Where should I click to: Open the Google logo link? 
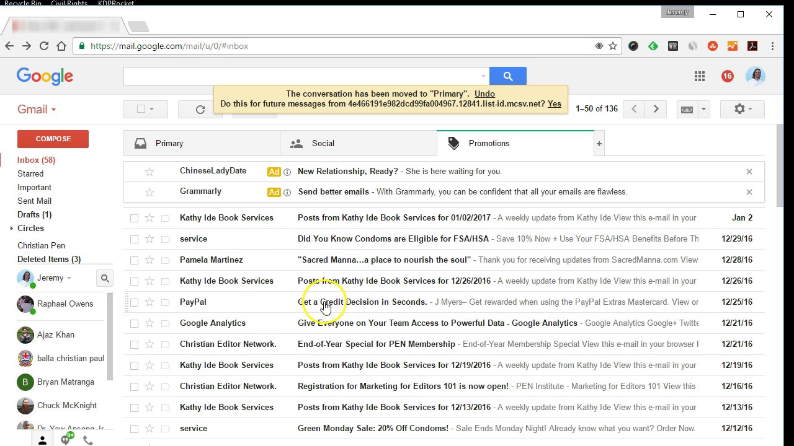pyautogui.click(x=45, y=76)
